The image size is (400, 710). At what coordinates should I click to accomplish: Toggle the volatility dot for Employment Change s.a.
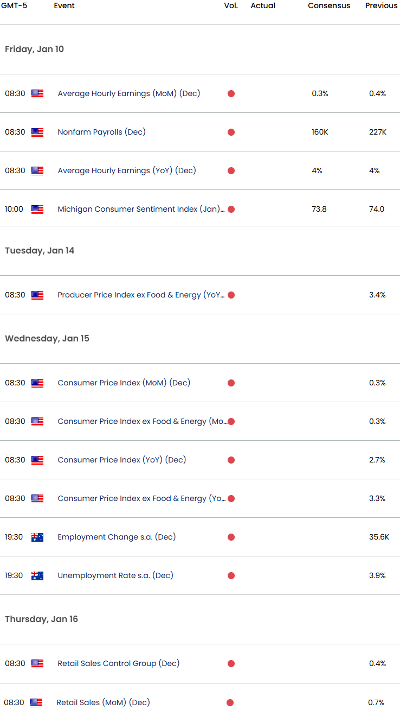pos(231,537)
